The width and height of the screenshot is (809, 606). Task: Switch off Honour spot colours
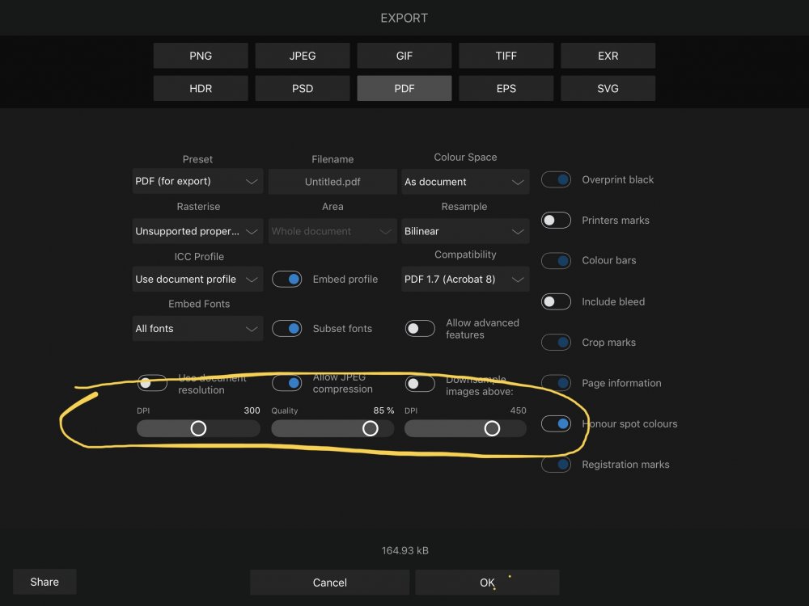pyautogui.click(x=556, y=423)
